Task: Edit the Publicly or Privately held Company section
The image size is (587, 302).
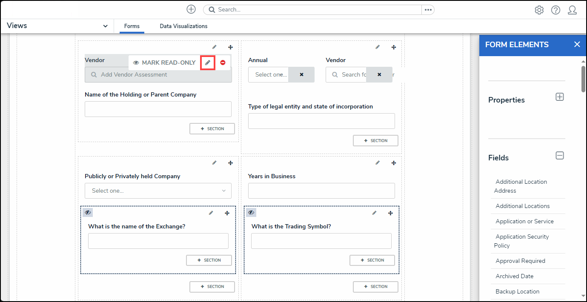Action: pos(214,163)
